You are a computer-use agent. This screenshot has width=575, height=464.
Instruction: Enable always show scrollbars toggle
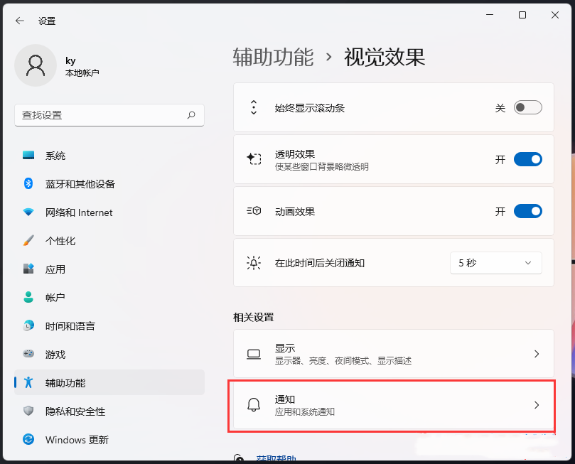527,108
